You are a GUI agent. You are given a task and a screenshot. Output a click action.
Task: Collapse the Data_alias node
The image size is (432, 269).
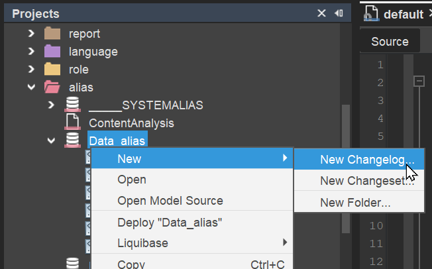pos(51,141)
